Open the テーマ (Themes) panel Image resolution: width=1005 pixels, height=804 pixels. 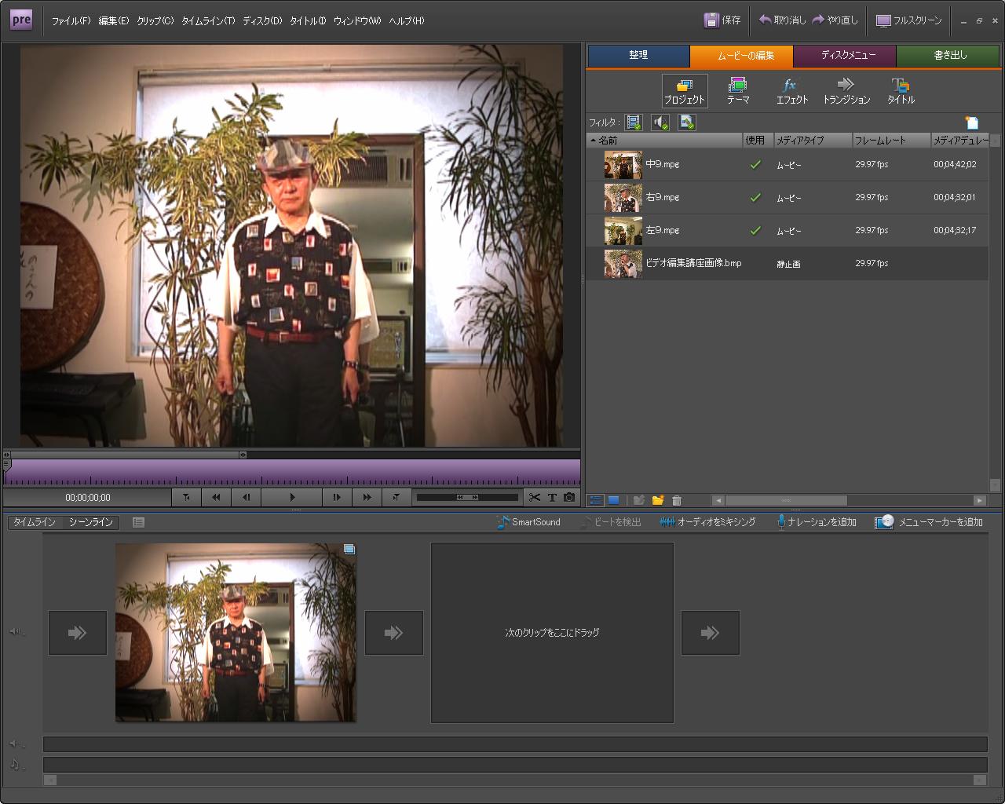click(737, 91)
